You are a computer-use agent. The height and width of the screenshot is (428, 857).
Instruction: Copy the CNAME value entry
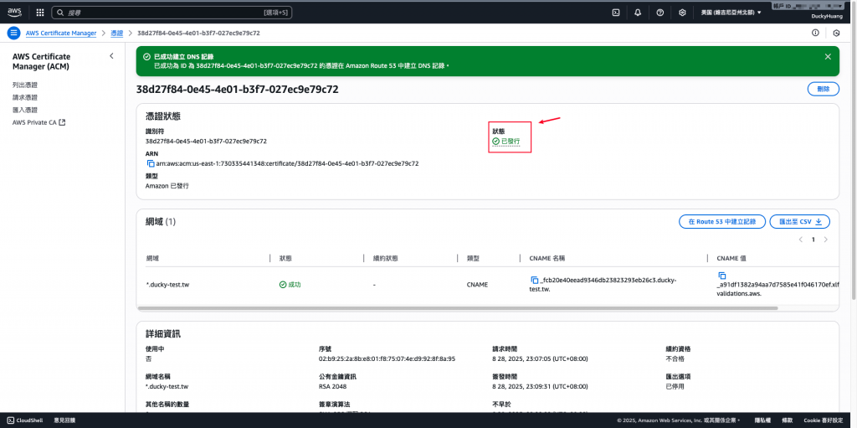click(x=721, y=276)
